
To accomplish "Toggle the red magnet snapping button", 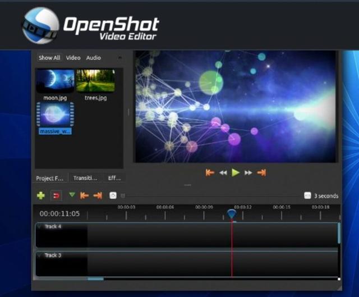I will pos(56,196).
